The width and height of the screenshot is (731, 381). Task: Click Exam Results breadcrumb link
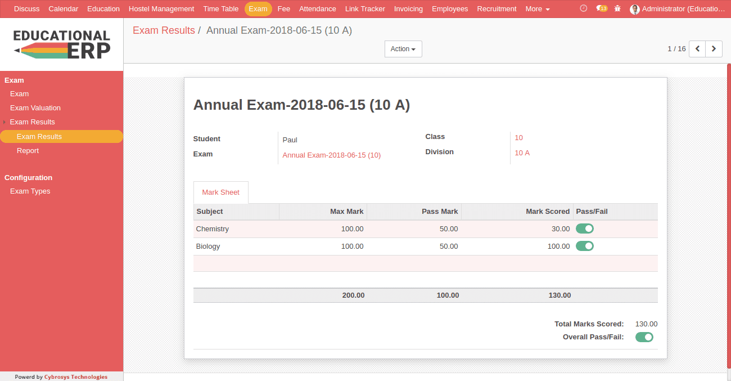(x=164, y=30)
